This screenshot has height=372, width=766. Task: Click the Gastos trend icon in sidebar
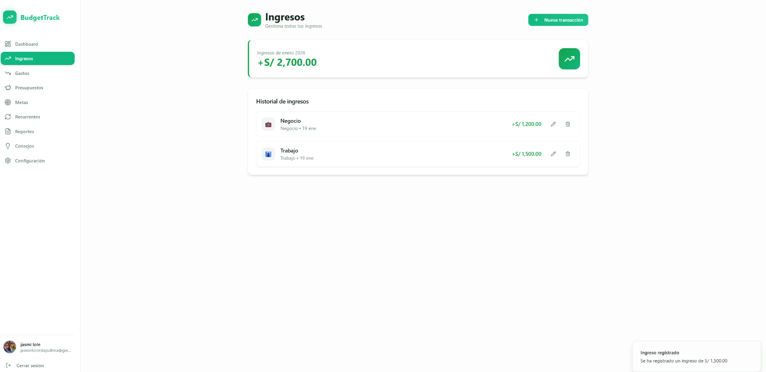coord(8,73)
